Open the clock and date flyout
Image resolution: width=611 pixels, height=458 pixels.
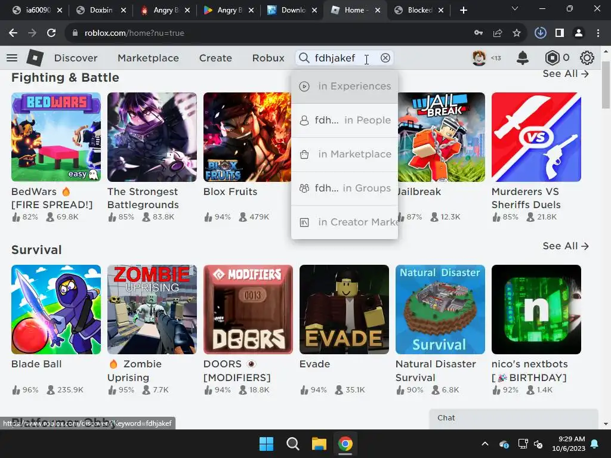click(569, 444)
